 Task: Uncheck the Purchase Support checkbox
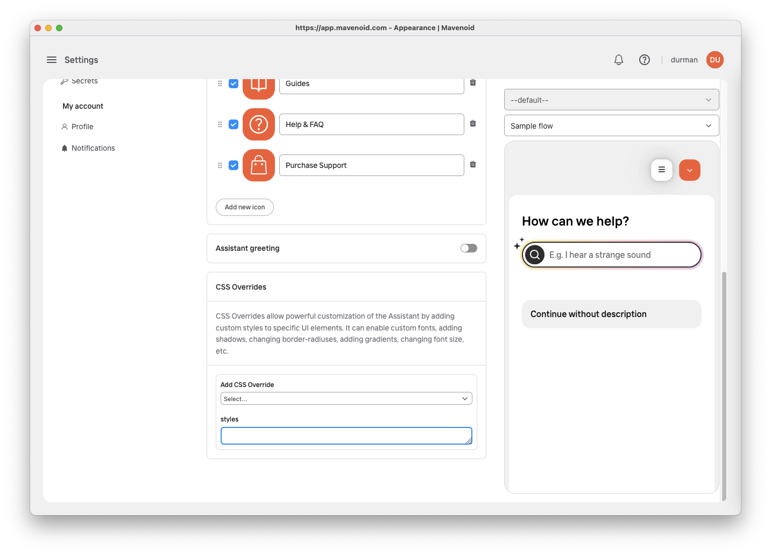[x=234, y=165]
